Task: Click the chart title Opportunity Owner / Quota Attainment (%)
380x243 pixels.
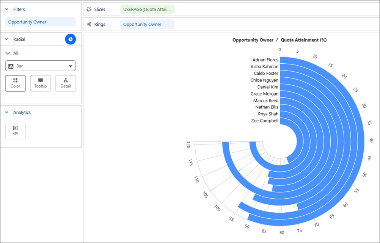Action: pos(280,40)
